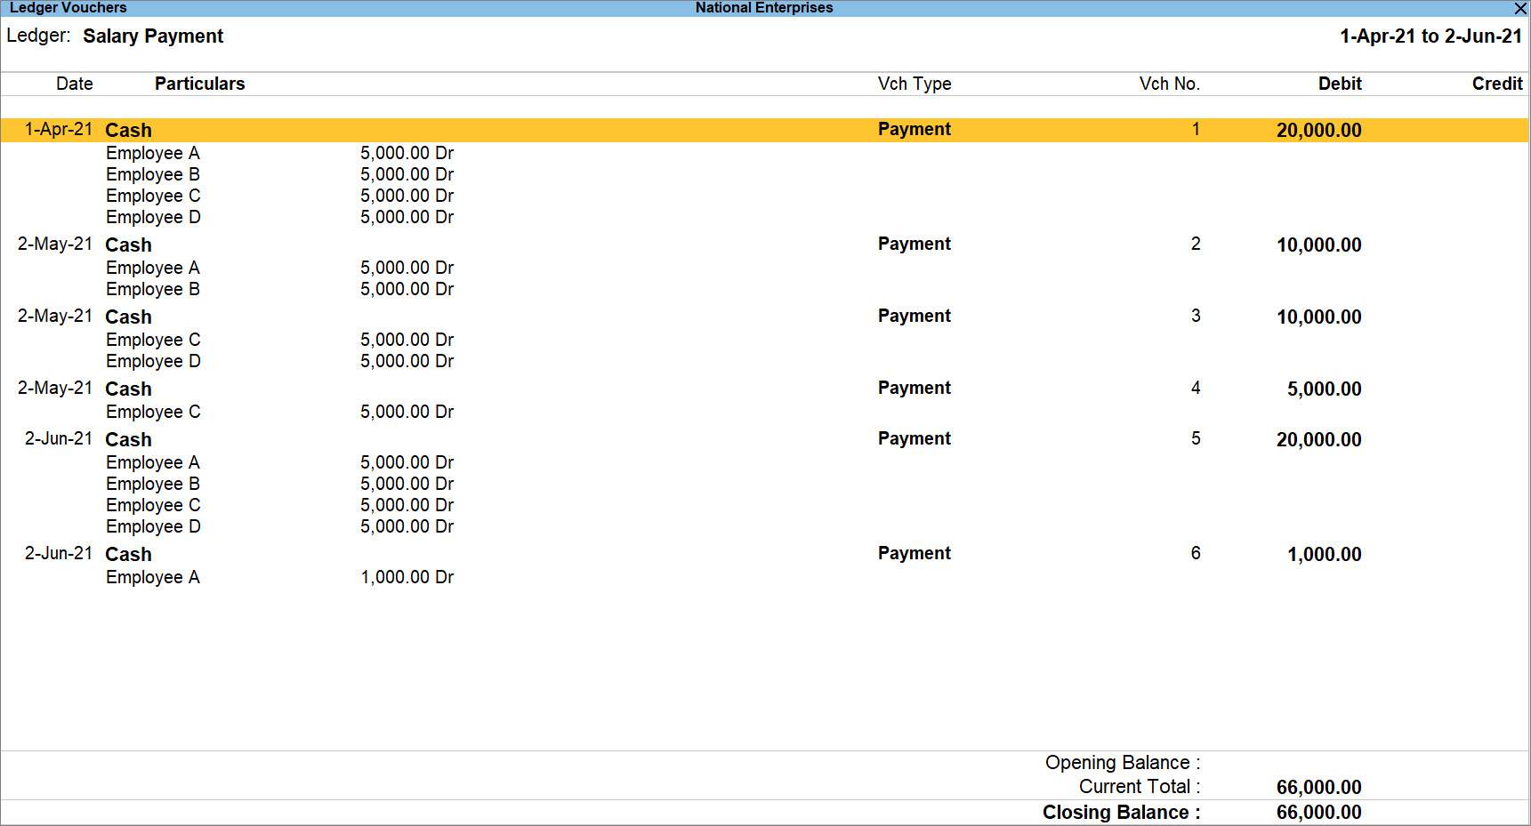Image resolution: width=1531 pixels, height=826 pixels.
Task: Open Payment voucher number 2
Action: click(765, 245)
